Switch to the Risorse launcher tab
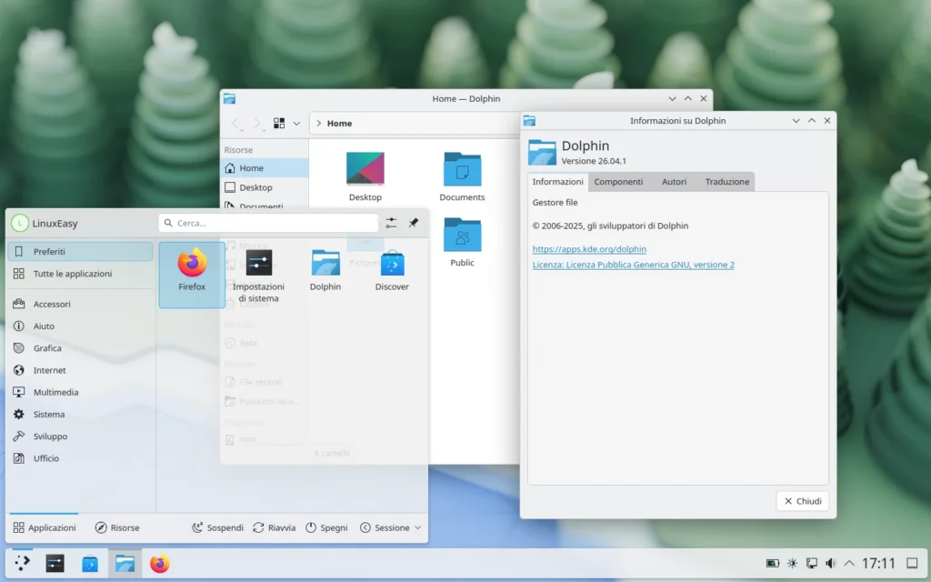Viewport: 931px width, 582px height. [117, 528]
